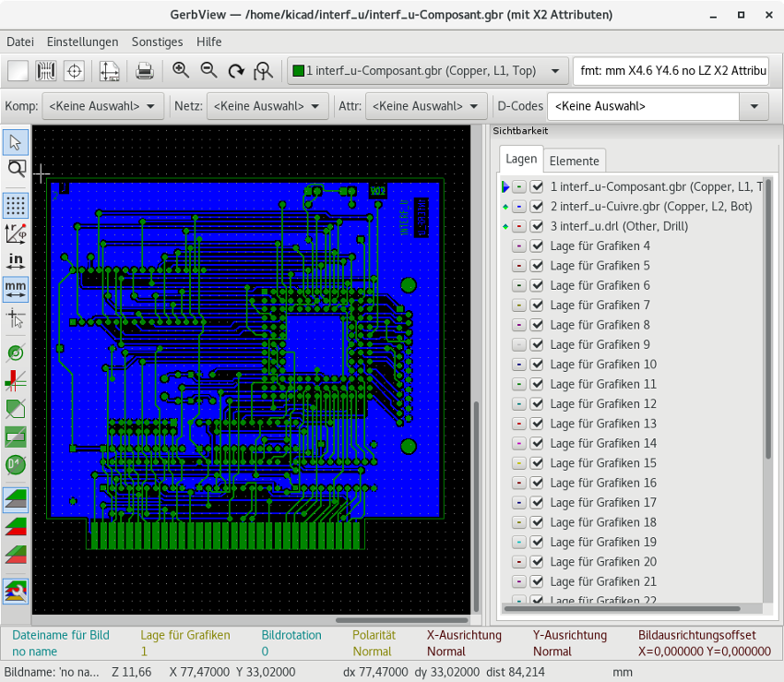The image size is (784, 682).
Task: Switch to the Elemente tab
Action: coord(575,161)
